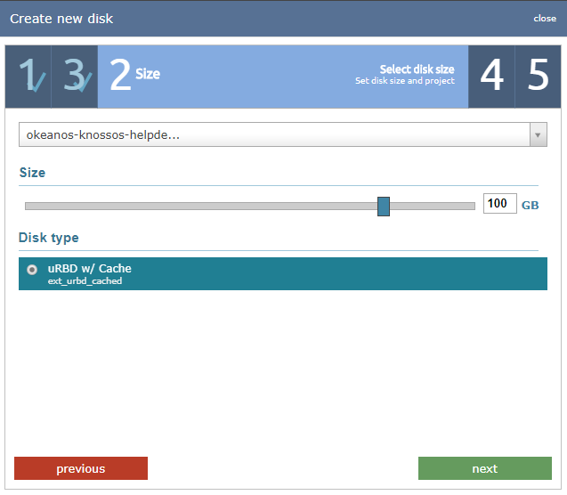Click the ext_urbd_cached subtitle text

point(85,281)
